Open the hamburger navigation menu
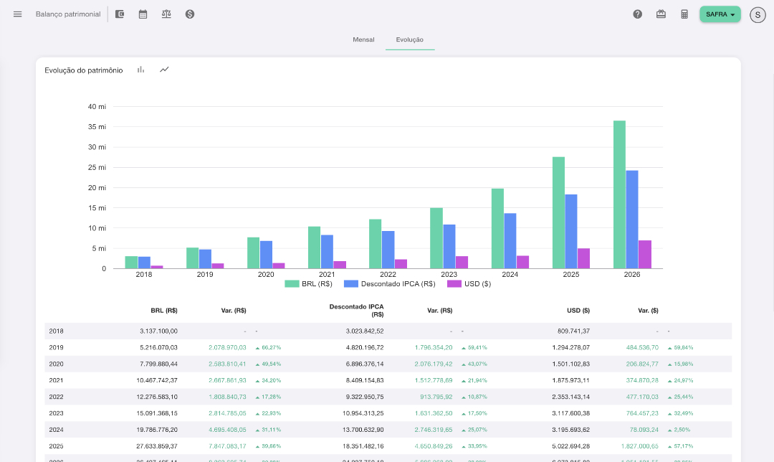Viewport: 774px width, 462px height. point(18,14)
